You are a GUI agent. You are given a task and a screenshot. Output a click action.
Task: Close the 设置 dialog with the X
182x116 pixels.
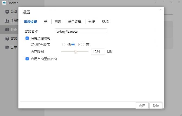[160, 10]
